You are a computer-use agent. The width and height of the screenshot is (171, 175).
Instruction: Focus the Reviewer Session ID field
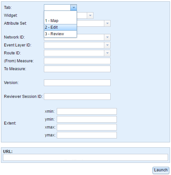(77, 97)
